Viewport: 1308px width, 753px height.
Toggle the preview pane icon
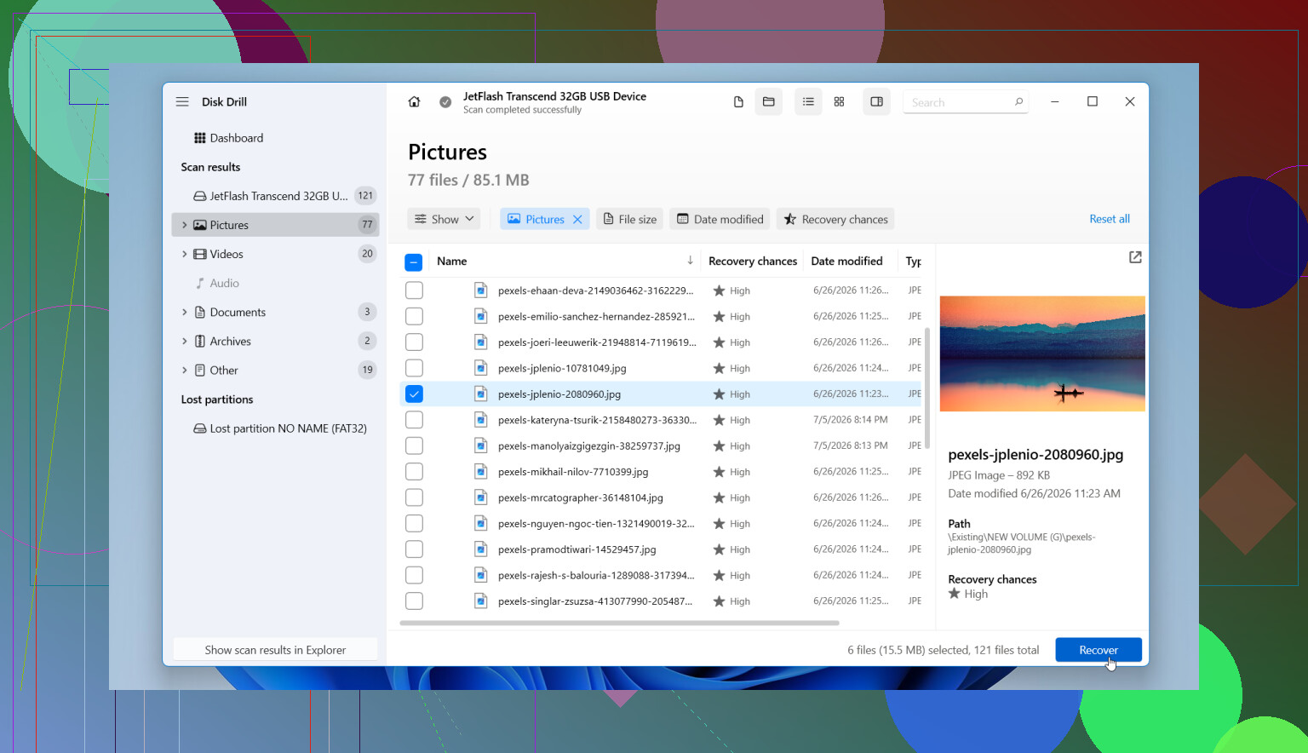click(876, 102)
